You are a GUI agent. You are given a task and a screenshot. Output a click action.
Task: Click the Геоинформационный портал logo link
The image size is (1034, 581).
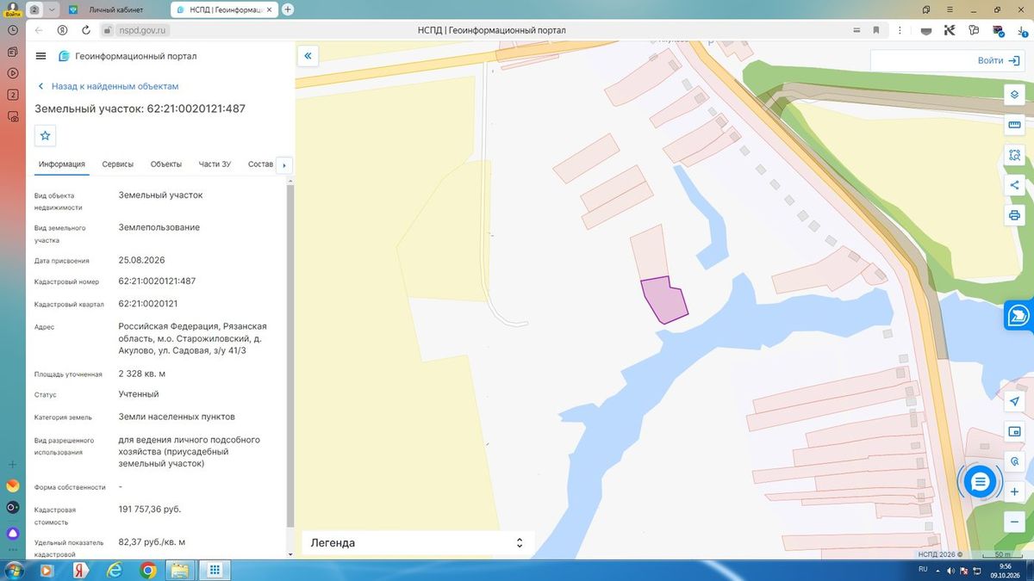point(128,56)
